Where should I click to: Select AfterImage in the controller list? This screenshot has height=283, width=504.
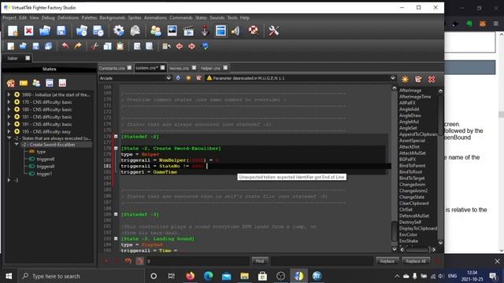click(x=410, y=90)
